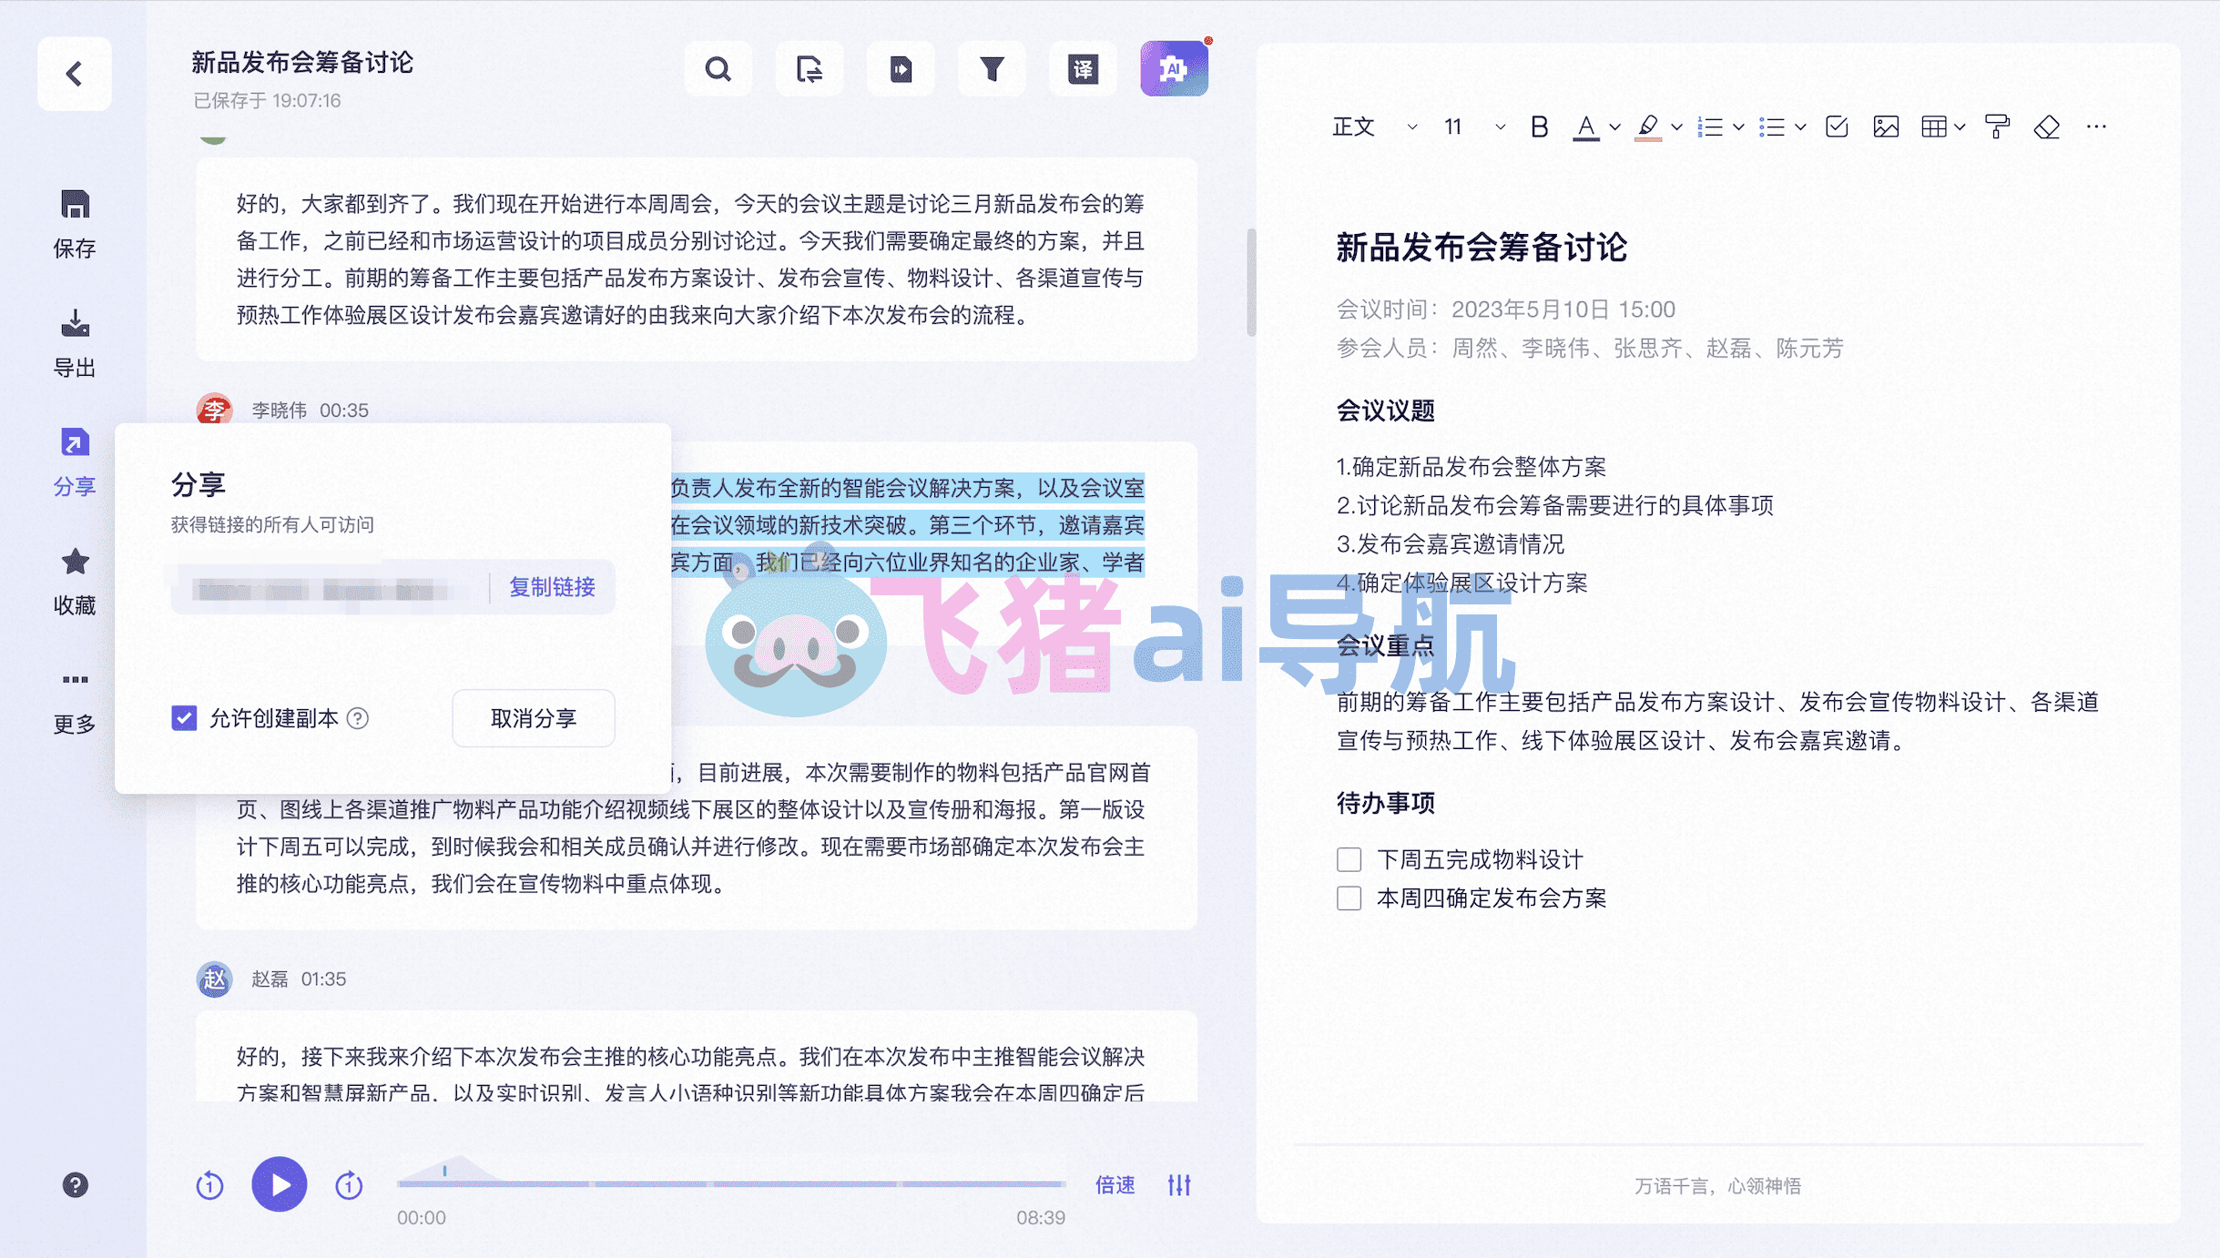Screen dimensions: 2220x1258
Task: Click the 参会人员 attendees line
Action: point(1589,348)
